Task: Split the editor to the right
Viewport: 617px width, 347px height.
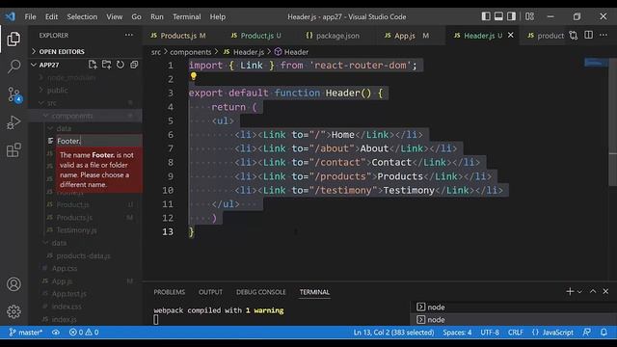Action: point(588,35)
